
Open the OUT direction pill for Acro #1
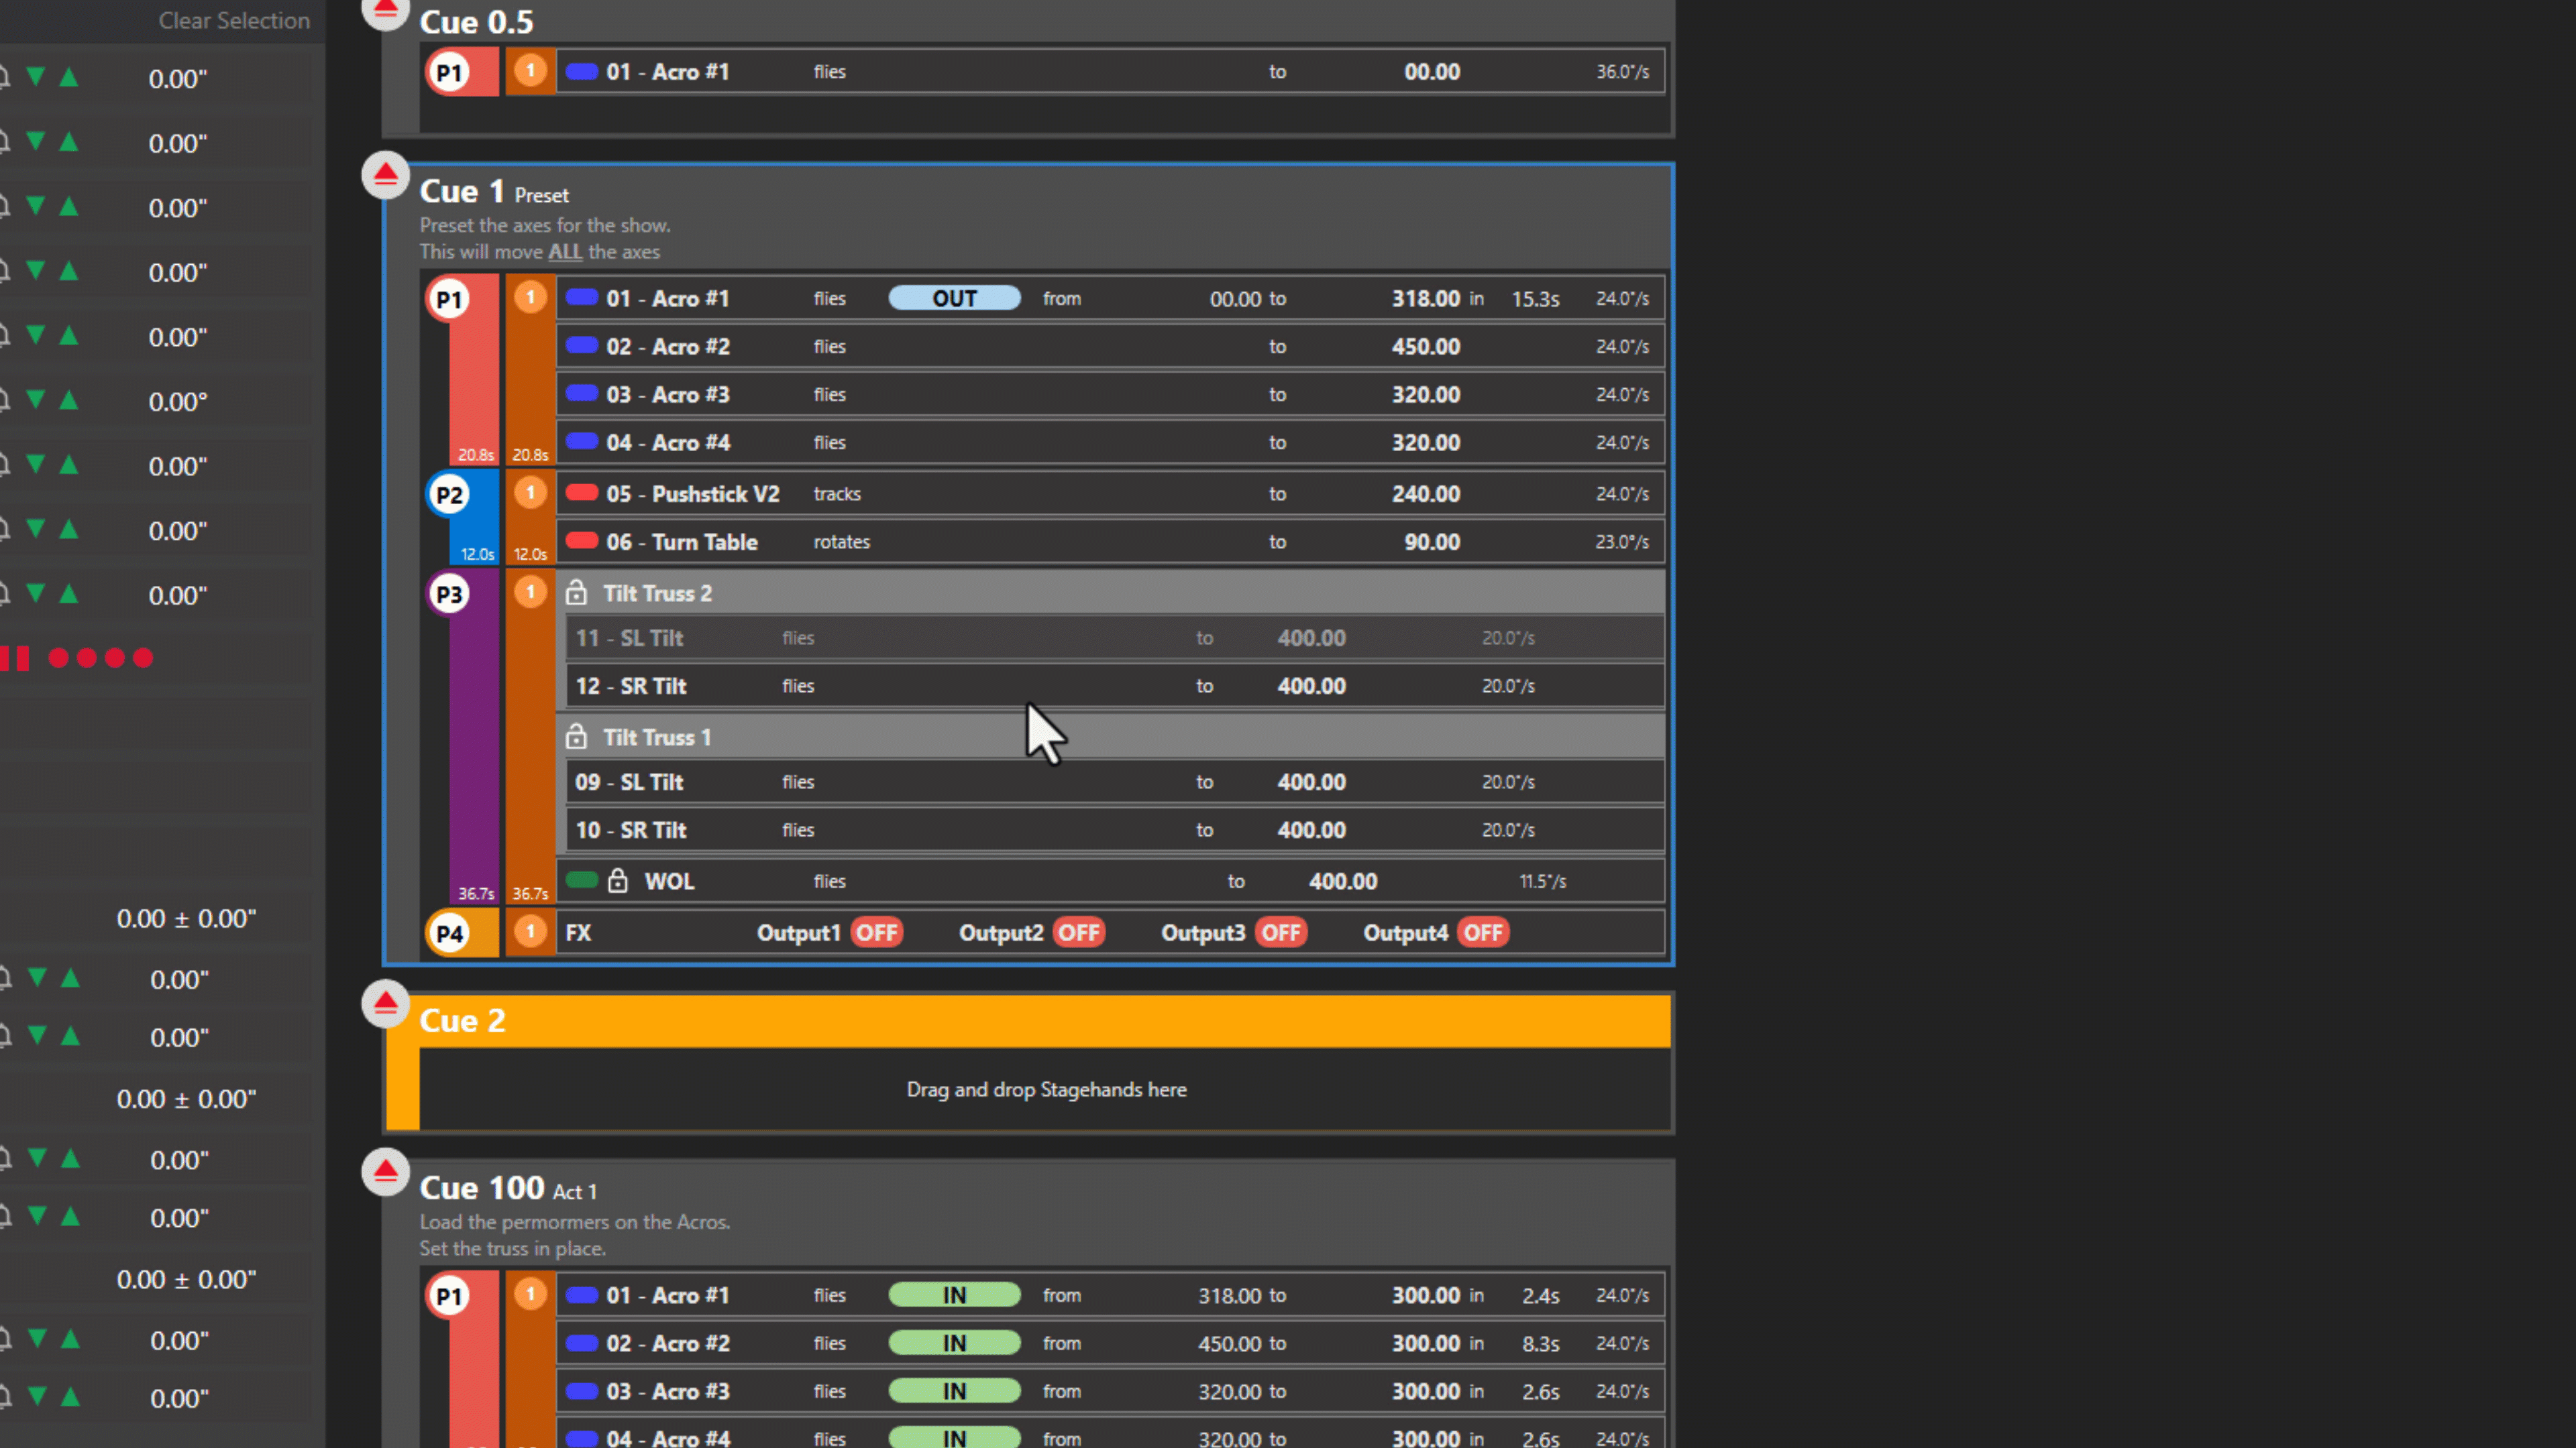pyautogui.click(x=954, y=298)
